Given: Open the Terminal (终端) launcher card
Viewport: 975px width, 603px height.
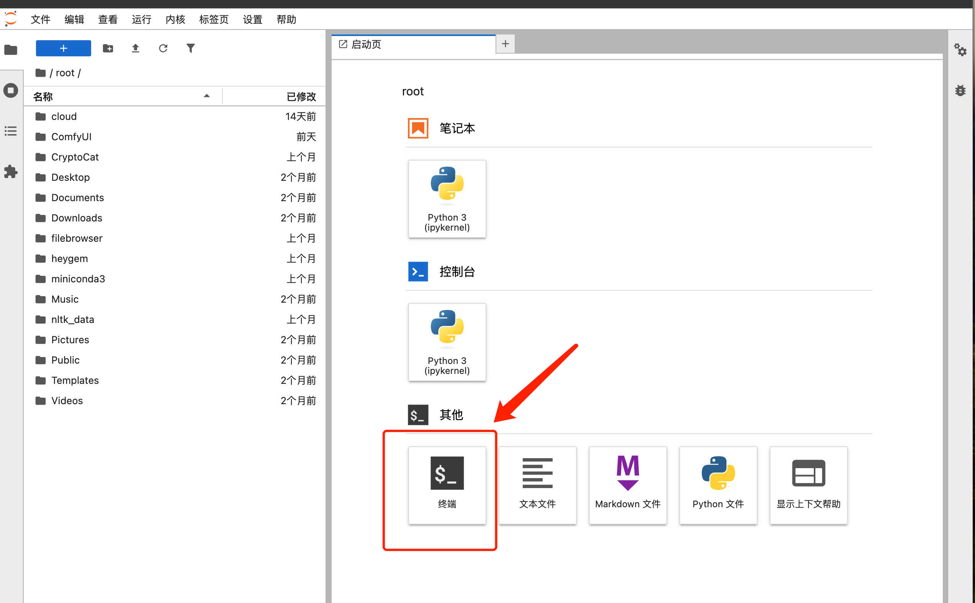Looking at the screenshot, I should click(x=447, y=485).
